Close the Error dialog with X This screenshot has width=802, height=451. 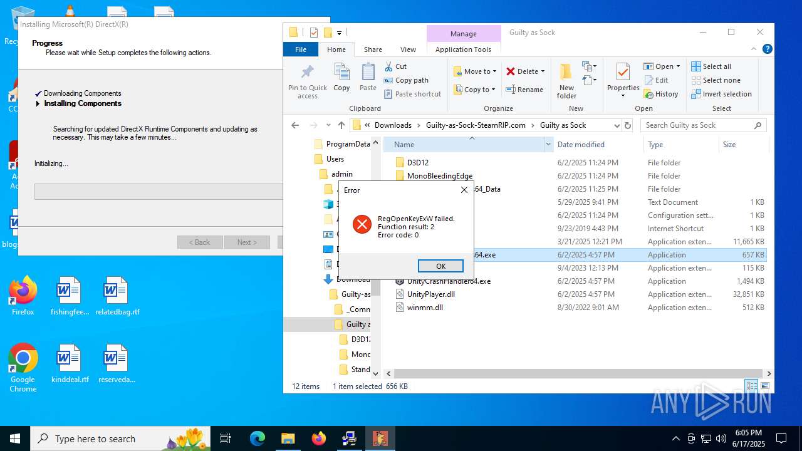(x=464, y=190)
